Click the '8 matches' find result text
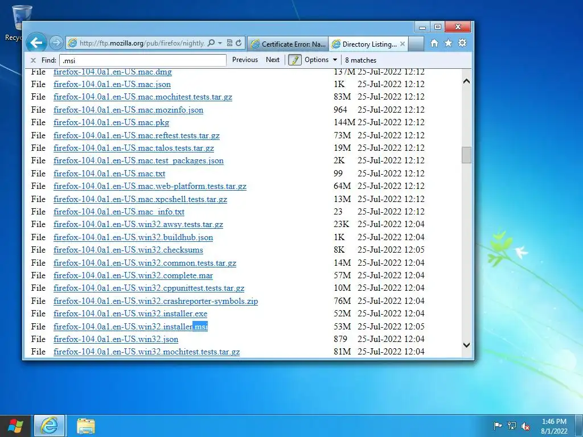This screenshot has width=583, height=437. point(360,60)
